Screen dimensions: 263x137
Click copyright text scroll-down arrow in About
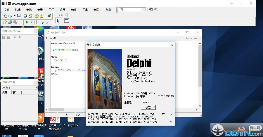[171, 122]
